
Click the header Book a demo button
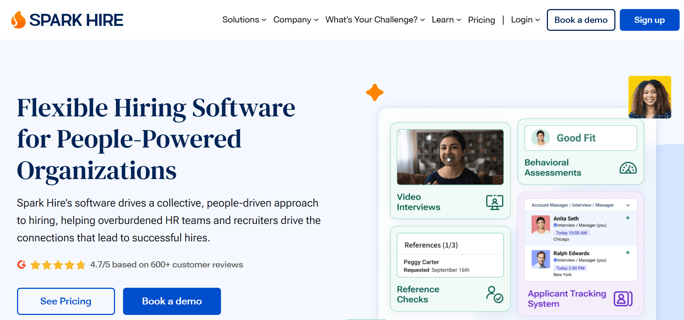tap(581, 20)
